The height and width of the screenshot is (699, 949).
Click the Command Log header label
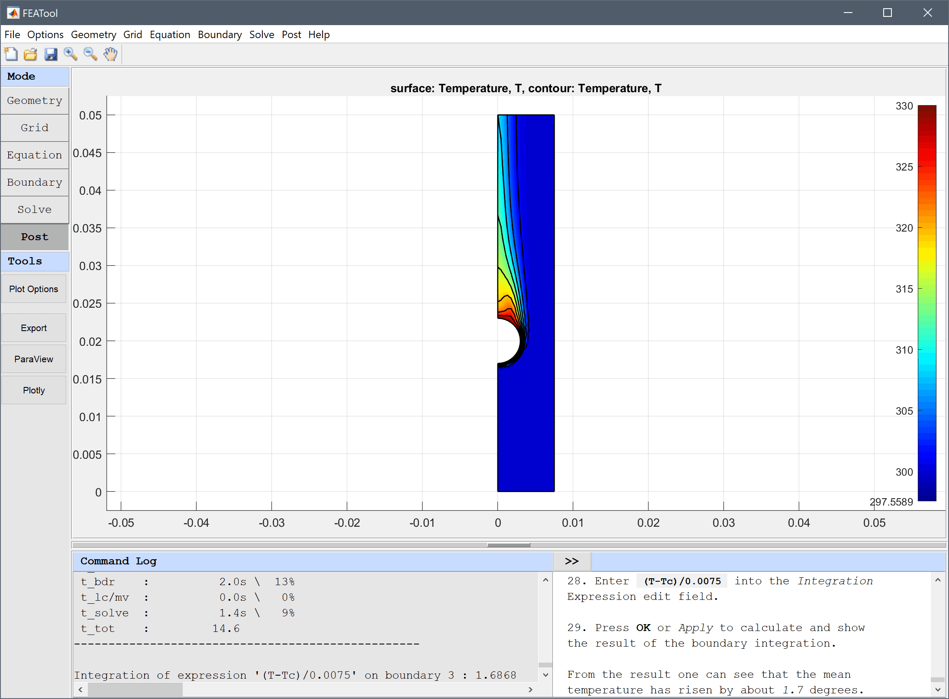click(118, 561)
